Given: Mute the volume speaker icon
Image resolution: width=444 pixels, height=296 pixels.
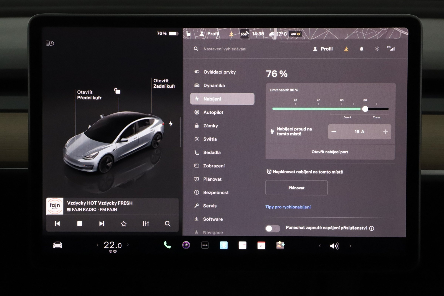Looking at the screenshot, I should pyautogui.click(x=334, y=246).
